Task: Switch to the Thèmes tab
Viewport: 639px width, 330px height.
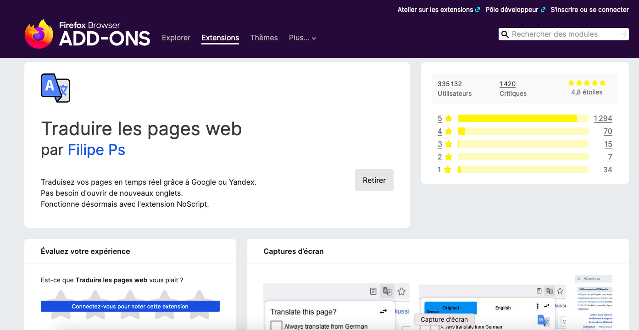Action: coord(264,38)
